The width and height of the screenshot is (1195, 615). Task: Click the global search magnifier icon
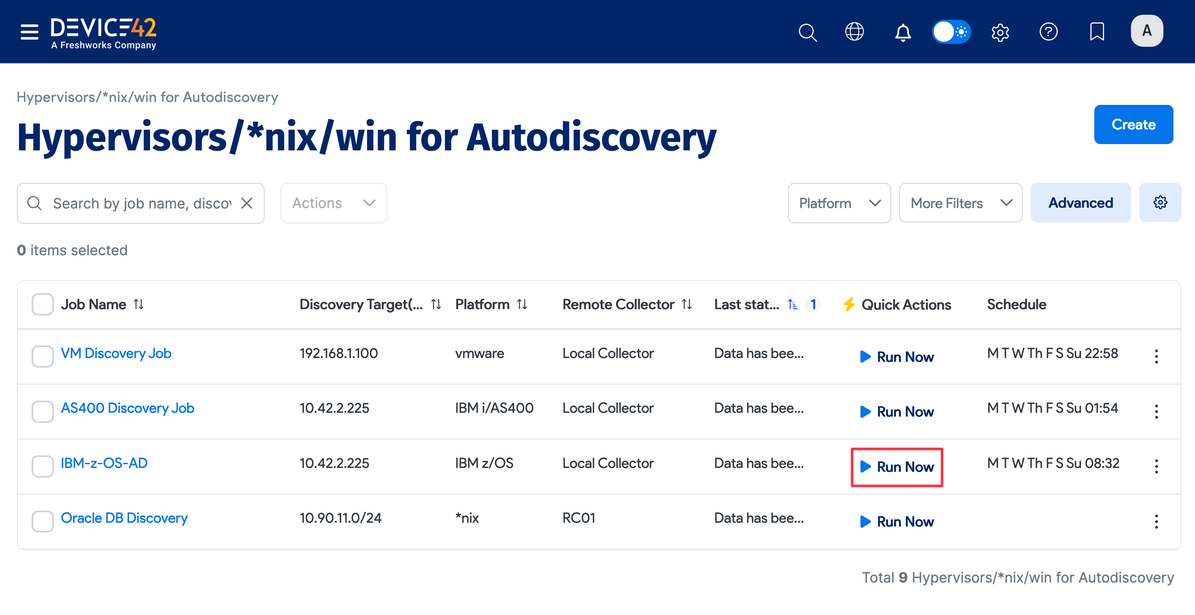tap(807, 32)
